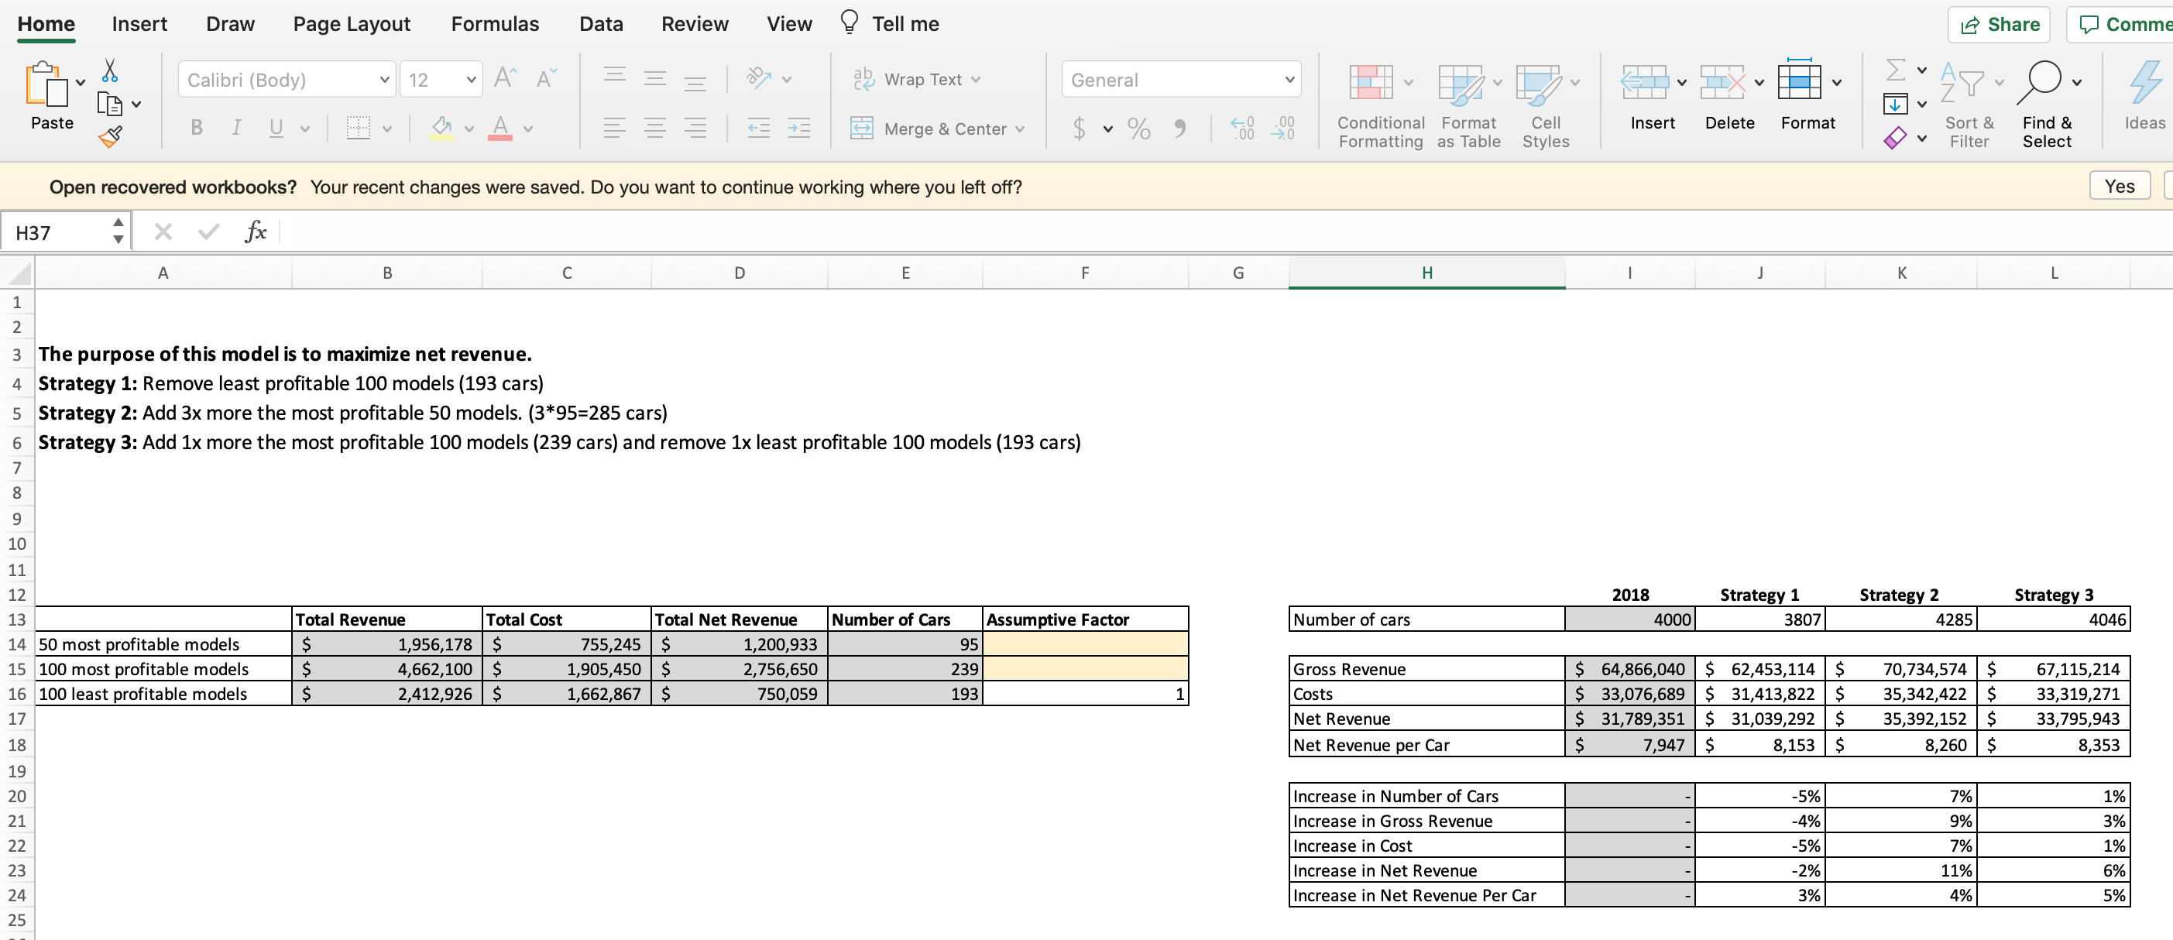The width and height of the screenshot is (2173, 940).
Task: Click the Percent Style button
Action: (x=1138, y=129)
